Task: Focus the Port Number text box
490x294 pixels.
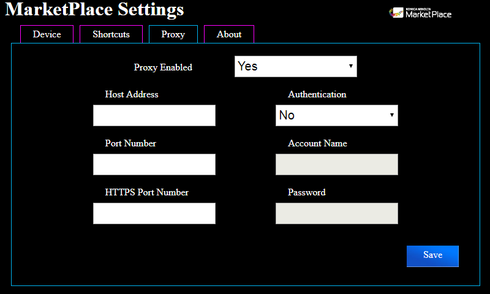Action: pos(154,164)
